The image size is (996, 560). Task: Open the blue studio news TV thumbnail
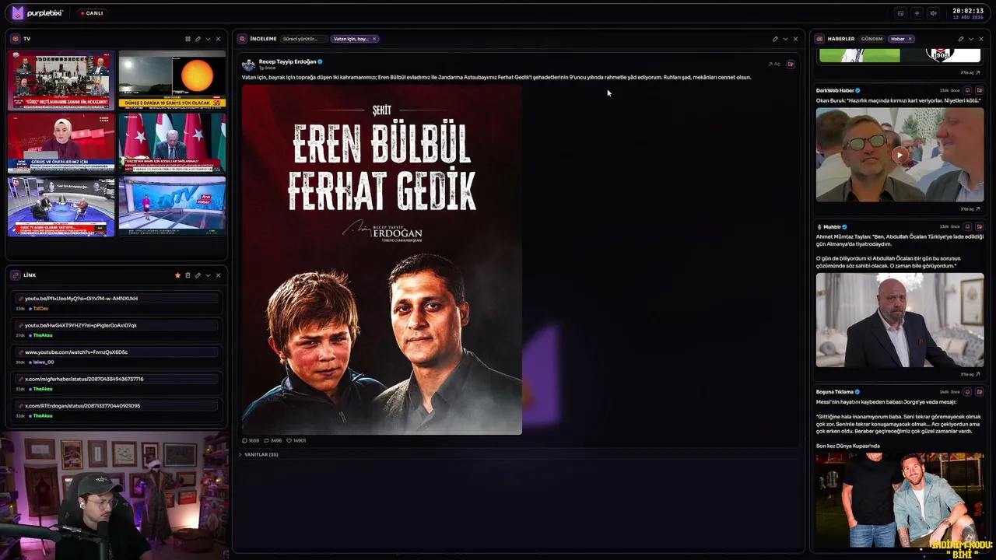[x=172, y=206]
